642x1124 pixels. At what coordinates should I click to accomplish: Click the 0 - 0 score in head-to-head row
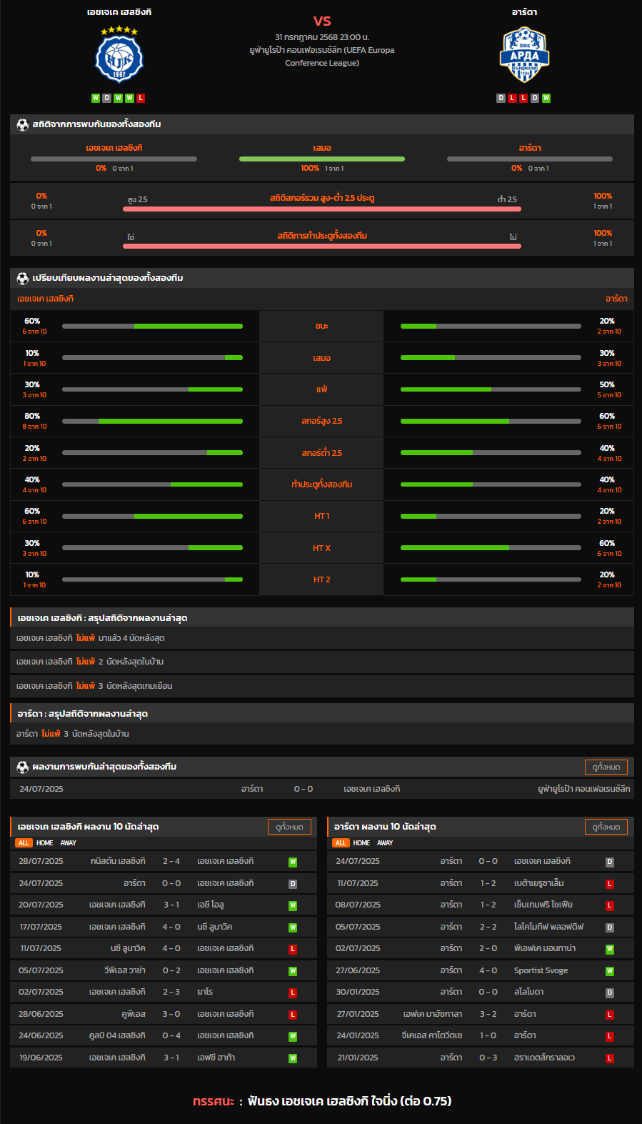point(304,789)
